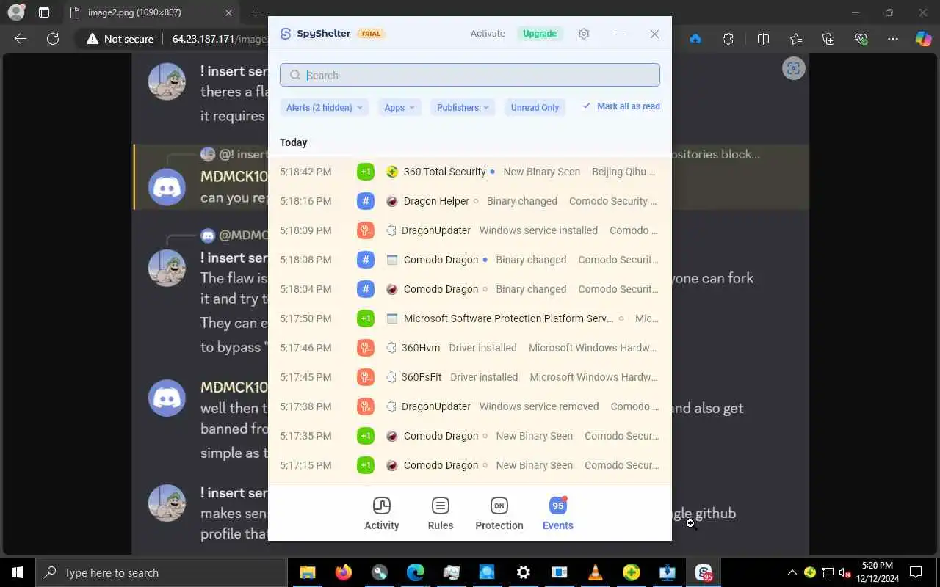
Task: Switch to the Rules tab
Action: coord(441,514)
